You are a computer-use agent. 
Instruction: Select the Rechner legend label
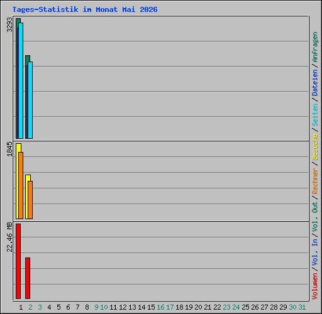(315, 181)
